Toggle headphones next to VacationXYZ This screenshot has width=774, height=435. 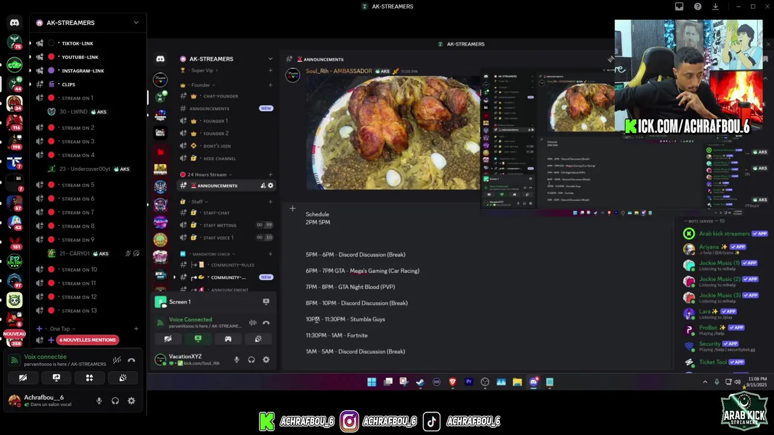tap(251, 359)
